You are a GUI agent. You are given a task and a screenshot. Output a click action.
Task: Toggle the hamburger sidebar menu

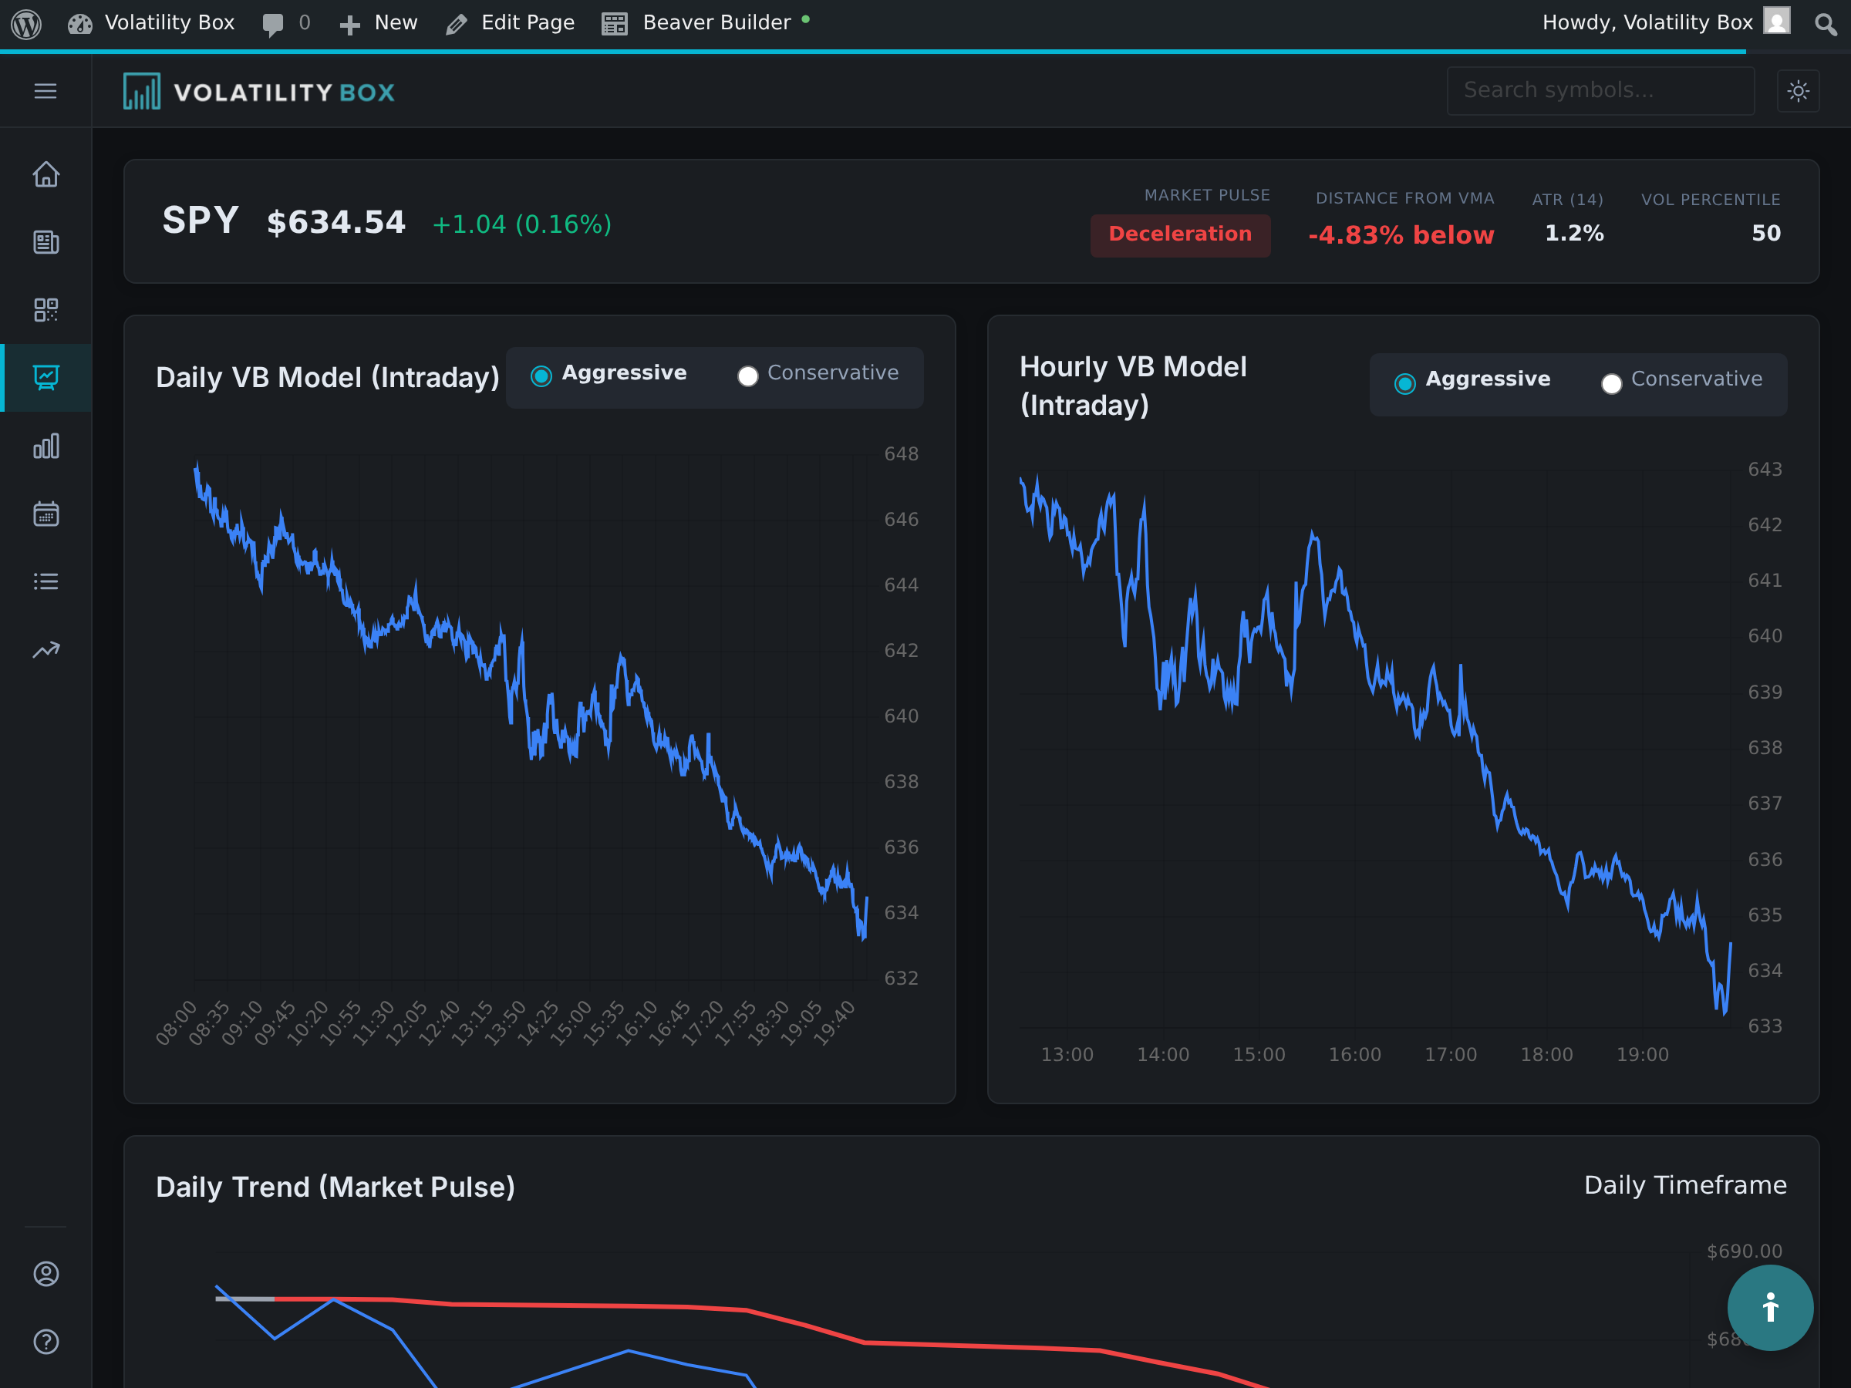click(46, 90)
